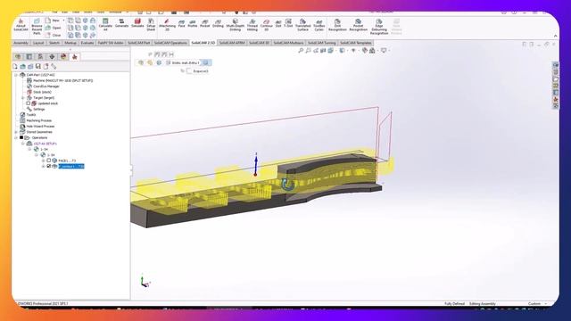Switch to the Evaluate tab

pyautogui.click(x=87, y=43)
